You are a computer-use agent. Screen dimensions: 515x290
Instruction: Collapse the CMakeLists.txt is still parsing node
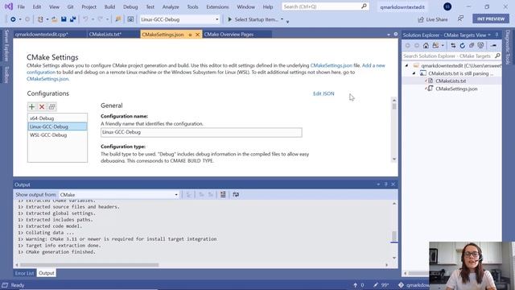(414, 73)
